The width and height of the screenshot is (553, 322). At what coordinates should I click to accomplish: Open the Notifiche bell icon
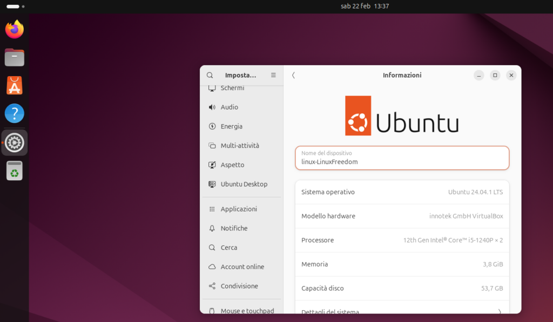pos(212,228)
